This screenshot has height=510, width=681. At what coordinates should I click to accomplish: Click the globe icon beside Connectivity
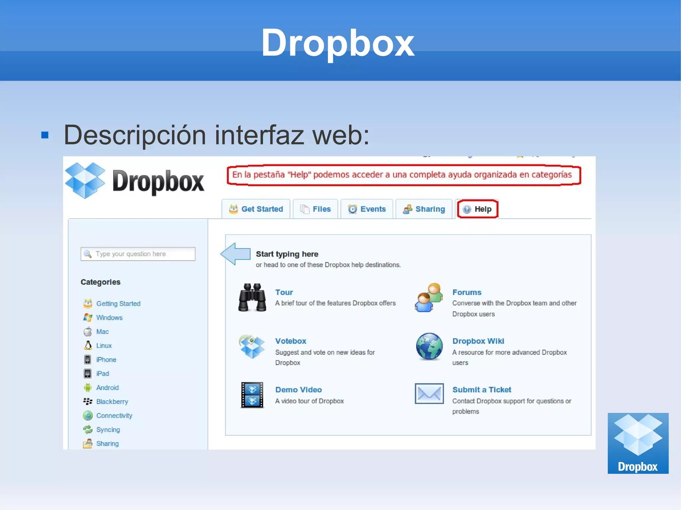tap(88, 416)
